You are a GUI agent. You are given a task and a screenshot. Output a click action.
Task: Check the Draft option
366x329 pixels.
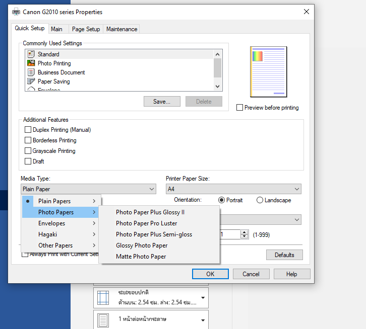tap(28, 161)
